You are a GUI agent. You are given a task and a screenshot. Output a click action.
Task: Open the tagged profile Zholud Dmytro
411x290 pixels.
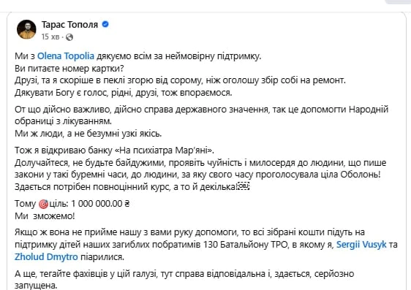coord(46,256)
